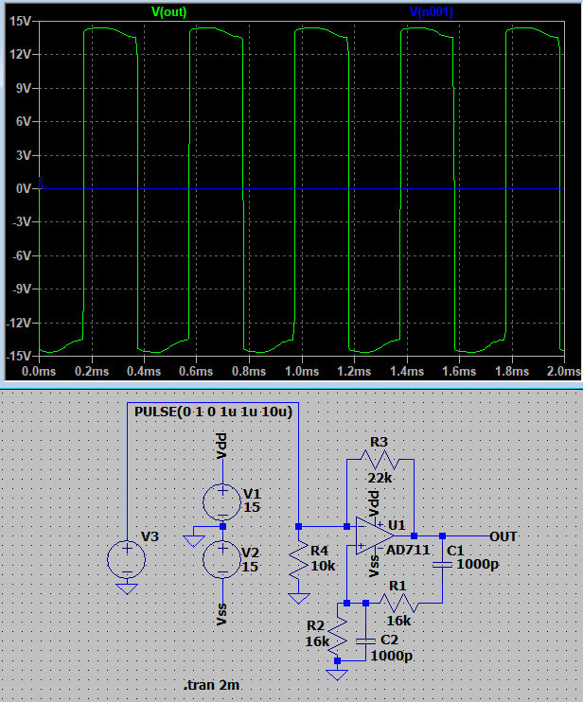Select the R1 resistor symbol

point(397,602)
